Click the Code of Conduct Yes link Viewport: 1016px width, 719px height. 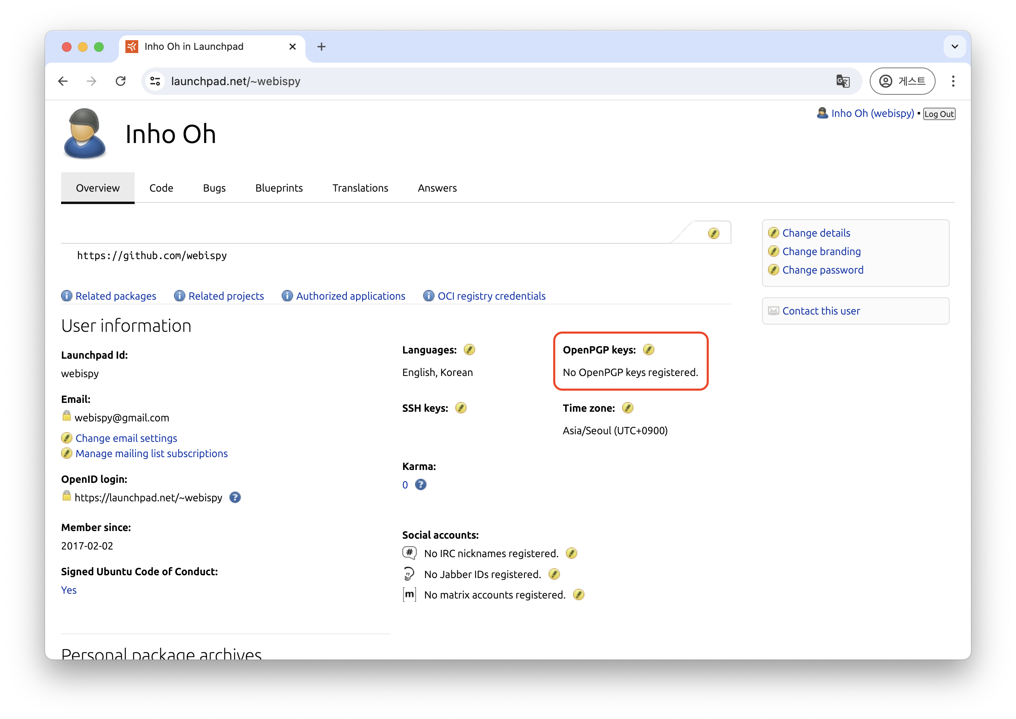69,590
